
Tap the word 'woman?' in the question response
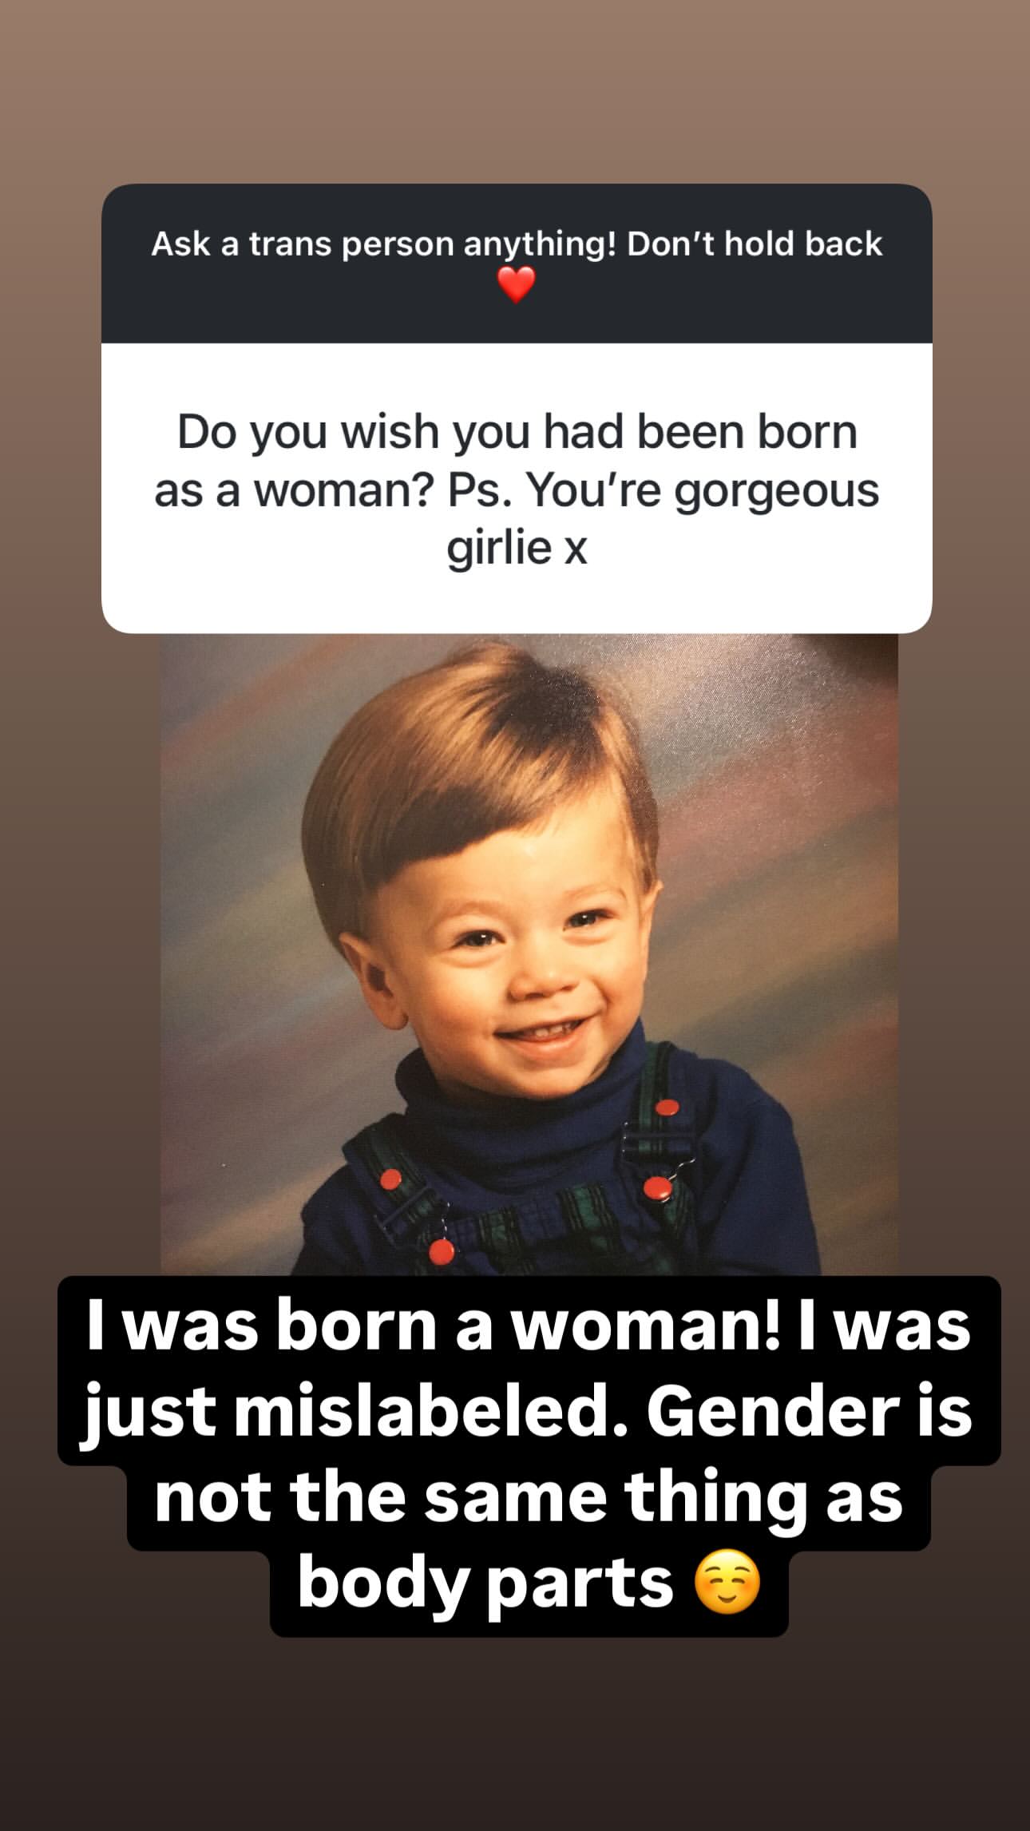343,491
